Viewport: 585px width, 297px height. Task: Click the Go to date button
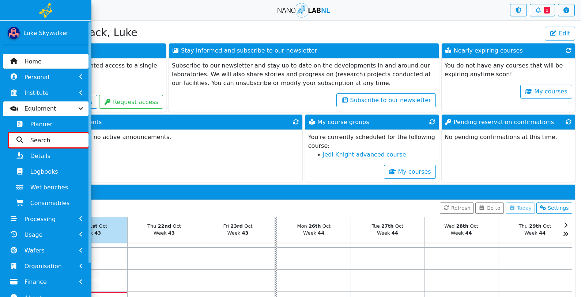point(490,208)
